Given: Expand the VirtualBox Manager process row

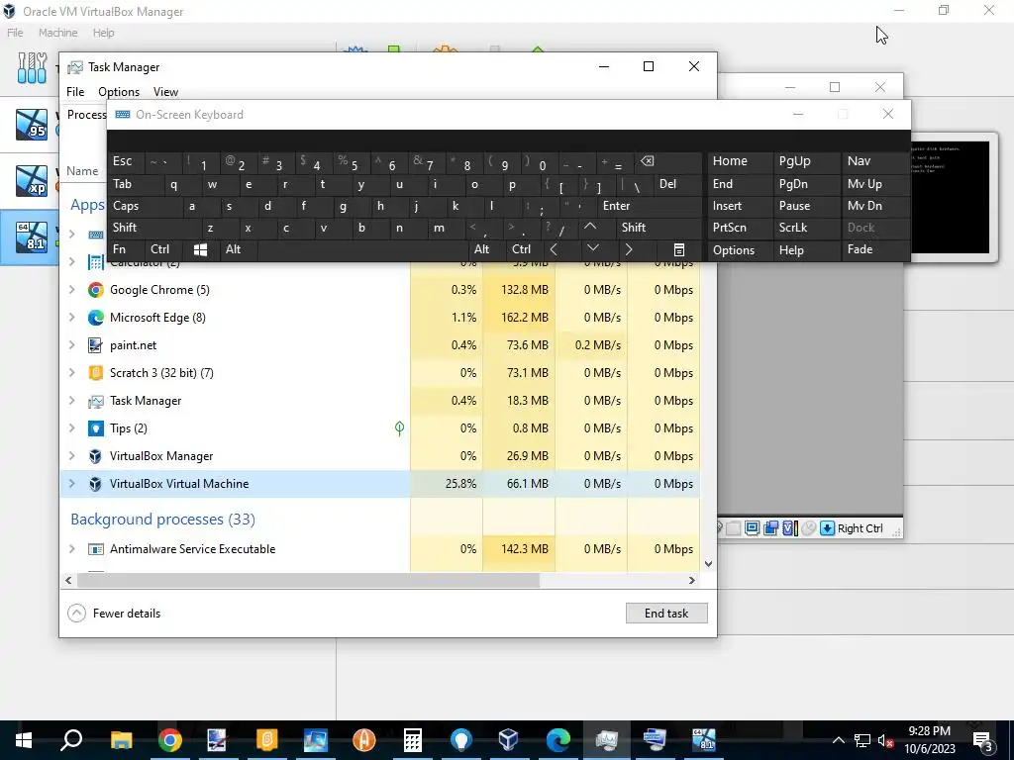Looking at the screenshot, I should tap(72, 456).
